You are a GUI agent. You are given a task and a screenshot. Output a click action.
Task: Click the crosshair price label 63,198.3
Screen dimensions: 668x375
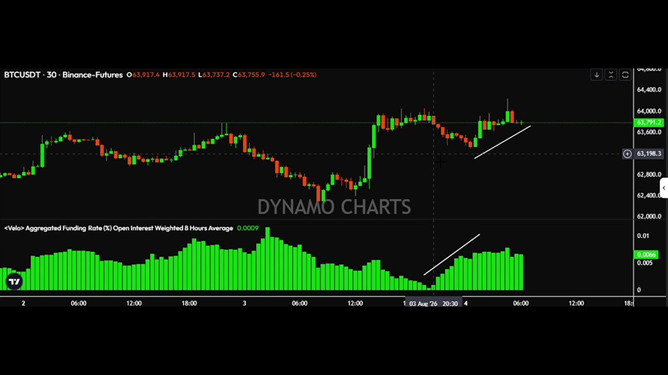649,153
